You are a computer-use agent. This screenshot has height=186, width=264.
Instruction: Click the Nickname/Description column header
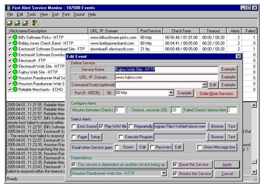tap(47, 31)
